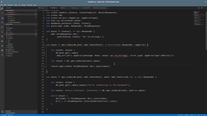Open the Extensions view icon
Screen dimensions: 207x116
[x=2, y=27]
